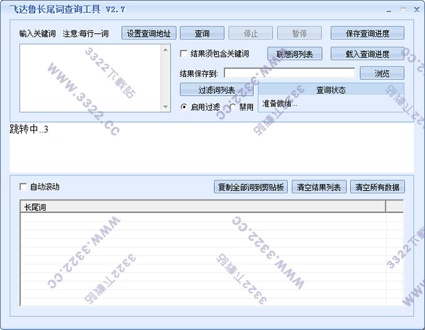
Task: Click the 查询状态 header label
Action: pyautogui.click(x=331, y=90)
